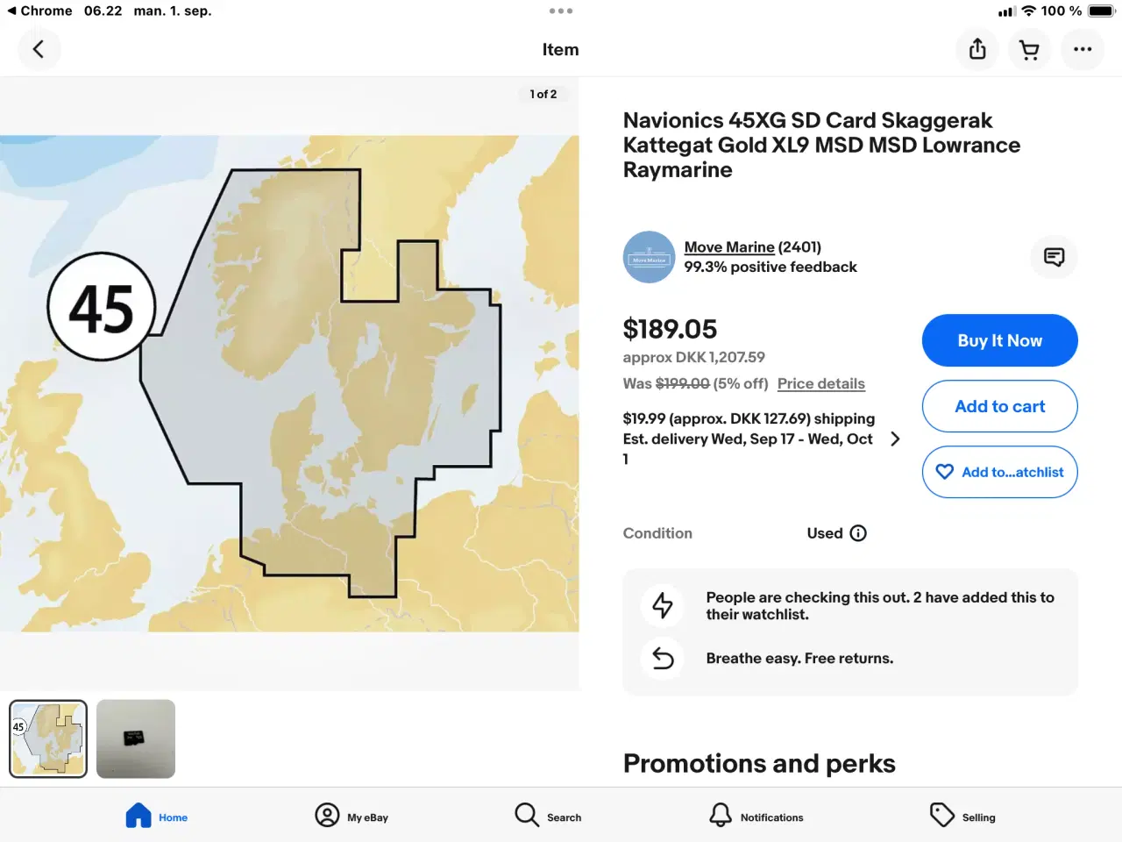Tap the $189.05 price
The width and height of the screenshot is (1122, 842).
(670, 329)
